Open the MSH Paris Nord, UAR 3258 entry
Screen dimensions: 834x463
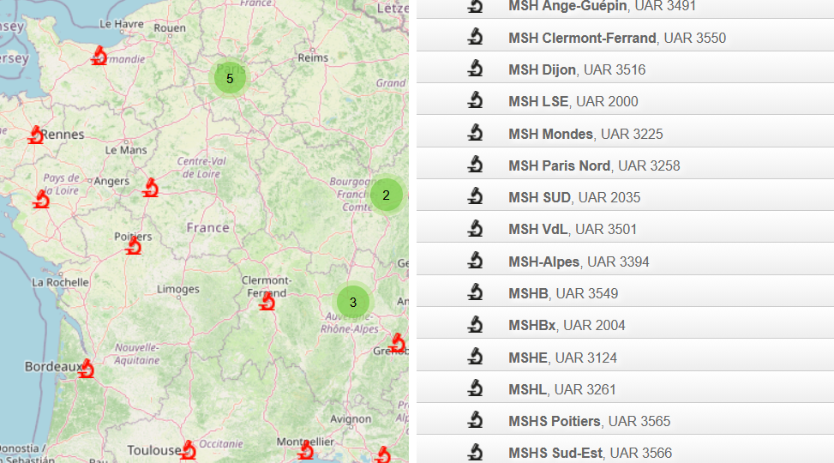625,163
